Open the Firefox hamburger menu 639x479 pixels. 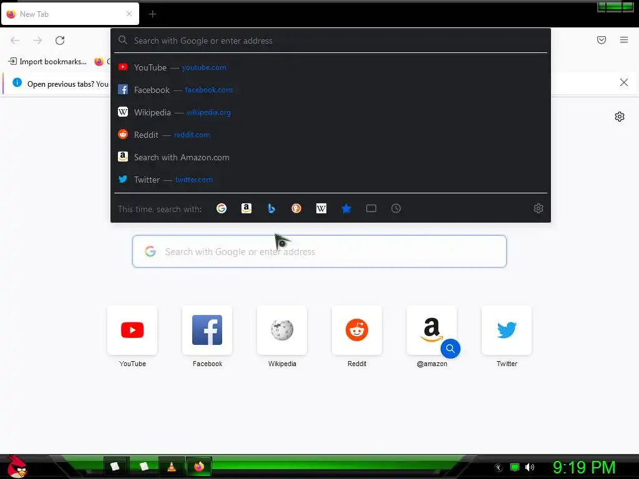(x=624, y=40)
